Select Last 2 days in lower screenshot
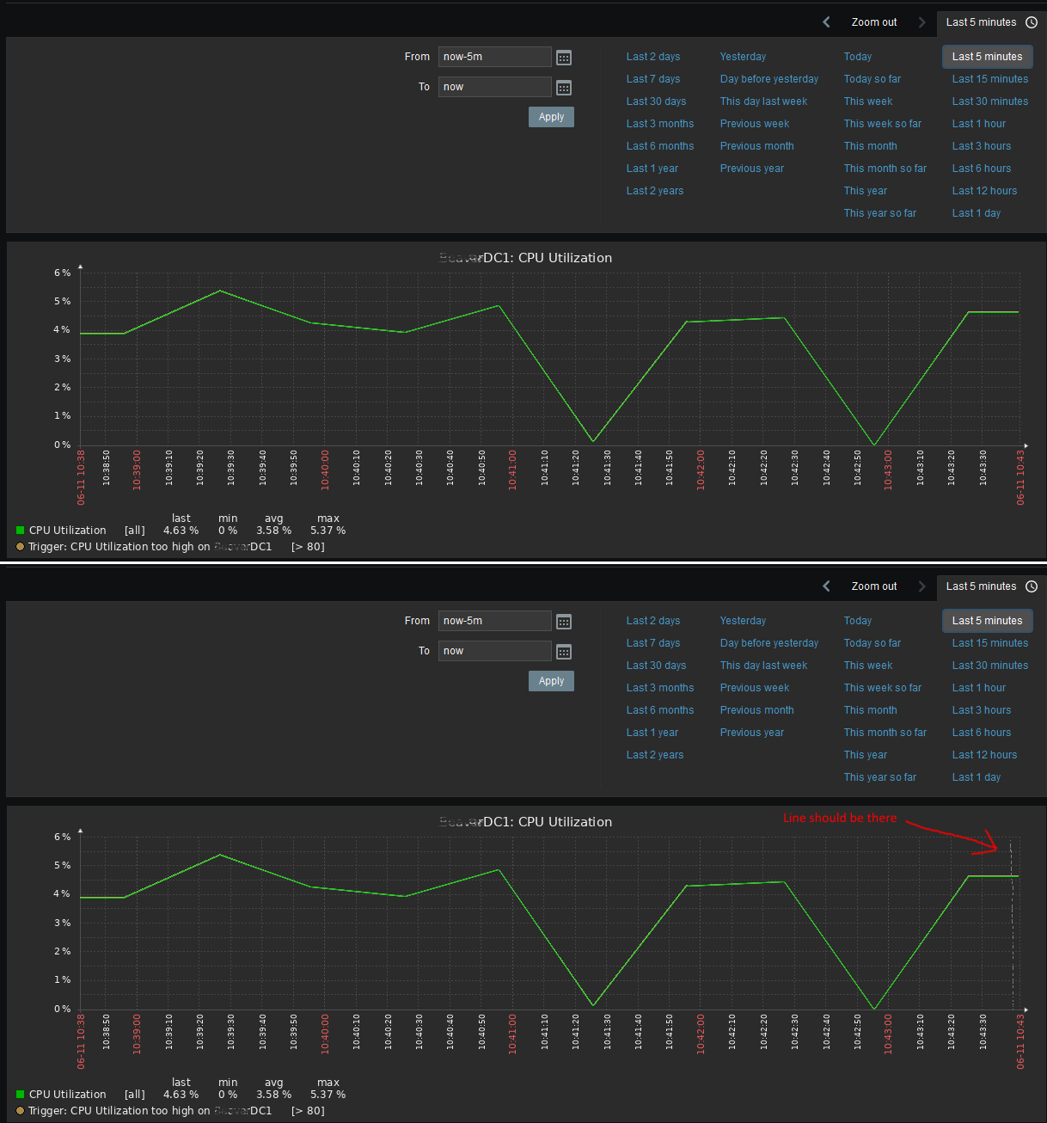The height and width of the screenshot is (1123, 1047). [653, 621]
